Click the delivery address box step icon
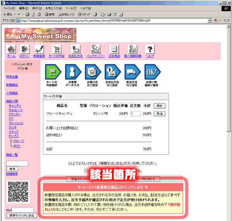Screen dimensions: 232x221 point(93,72)
